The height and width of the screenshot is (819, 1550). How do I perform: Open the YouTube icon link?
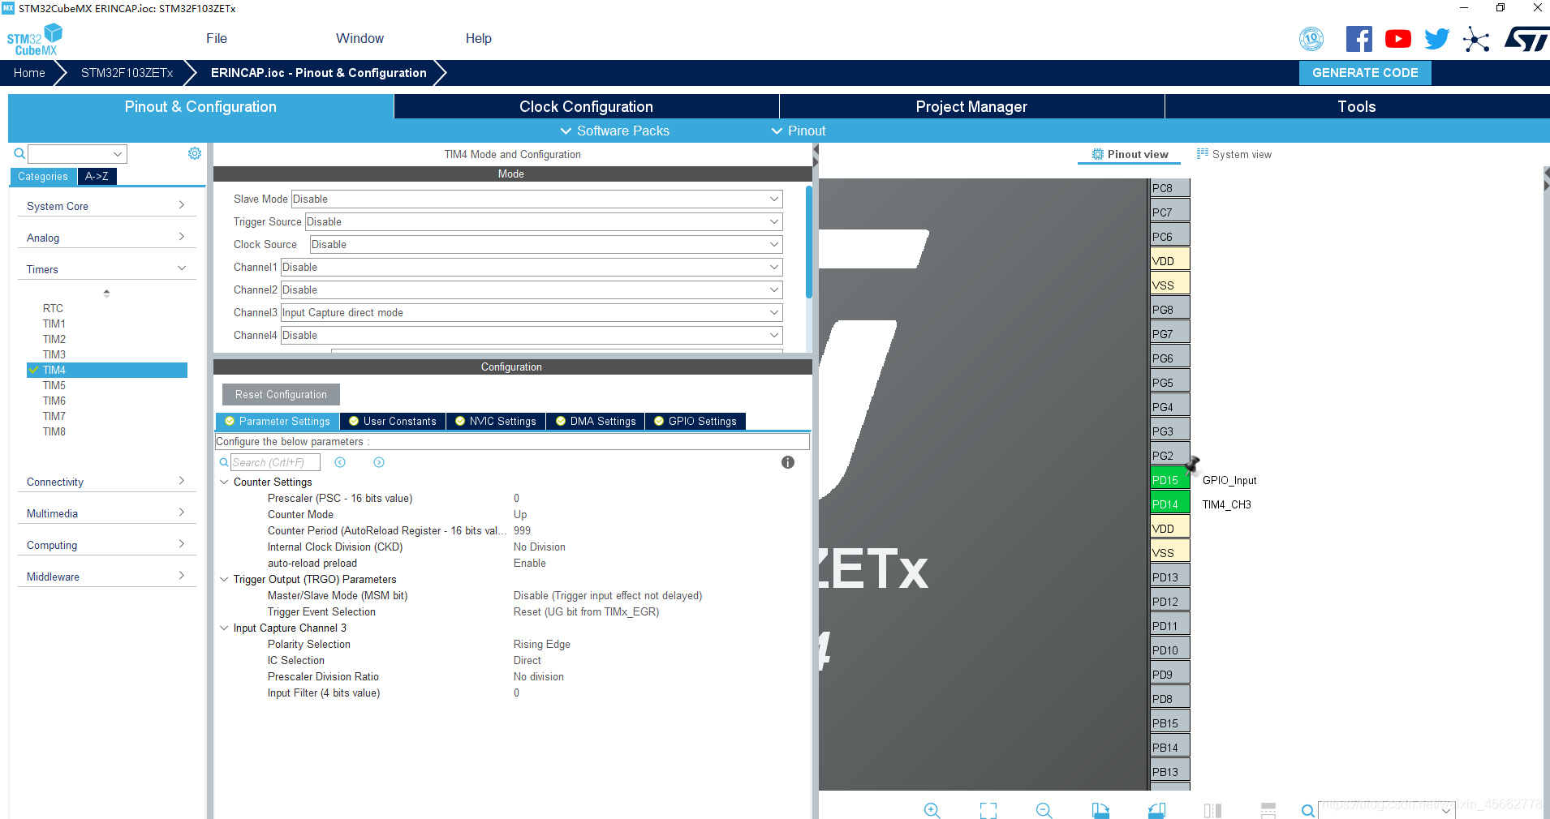1398,39
